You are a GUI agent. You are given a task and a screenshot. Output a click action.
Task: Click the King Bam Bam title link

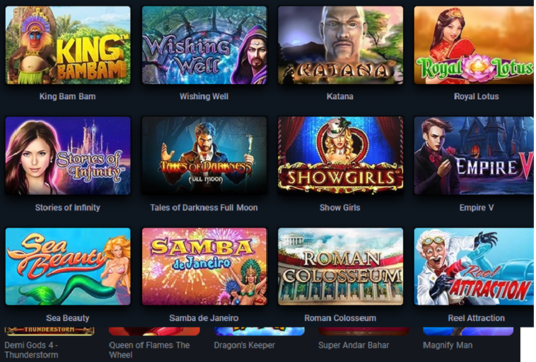[x=67, y=96]
